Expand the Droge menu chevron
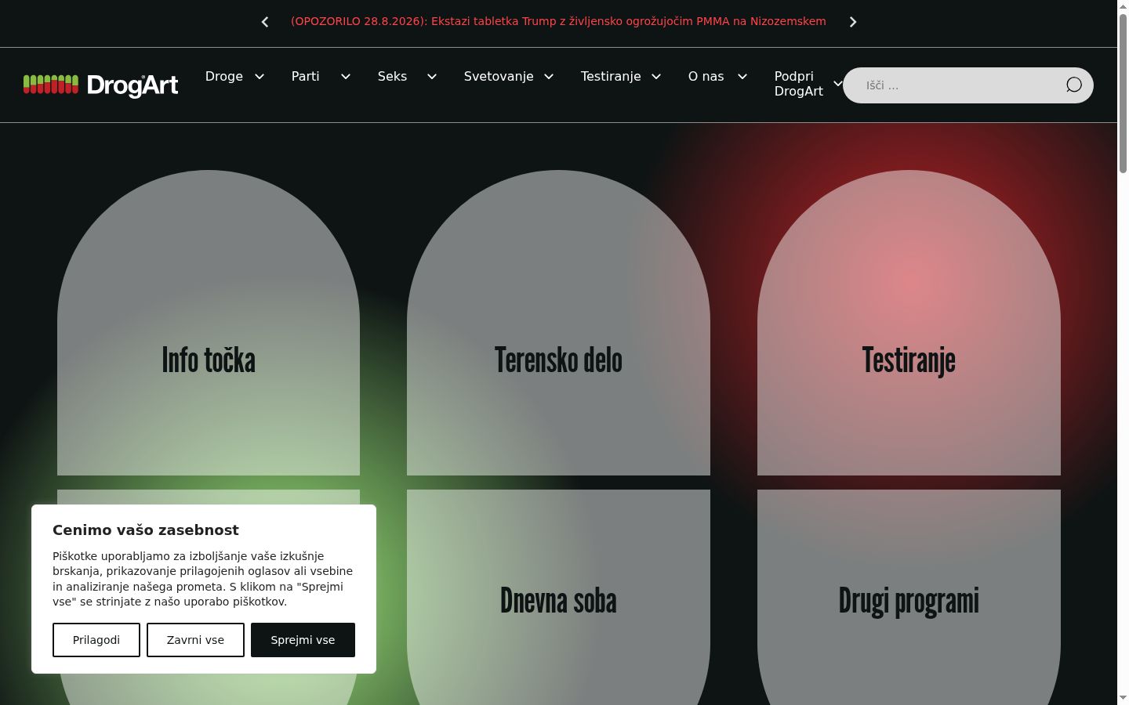The height and width of the screenshot is (705, 1129). (x=260, y=76)
